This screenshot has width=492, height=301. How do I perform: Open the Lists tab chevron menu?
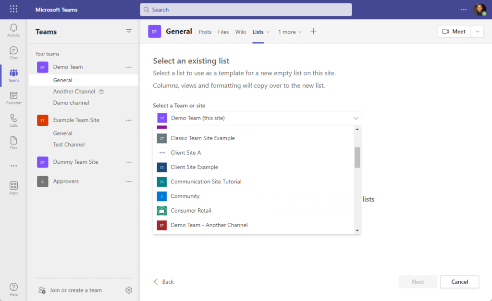pos(268,32)
